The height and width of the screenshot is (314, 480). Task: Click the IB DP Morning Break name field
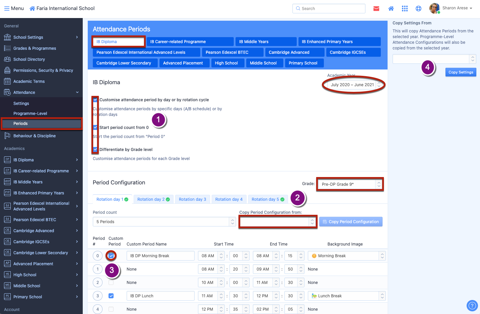160,256
